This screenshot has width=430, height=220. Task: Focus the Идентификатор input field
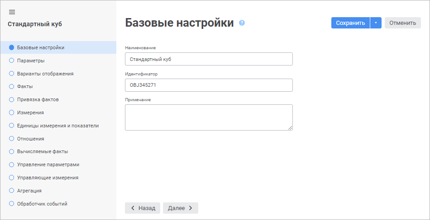click(x=209, y=85)
